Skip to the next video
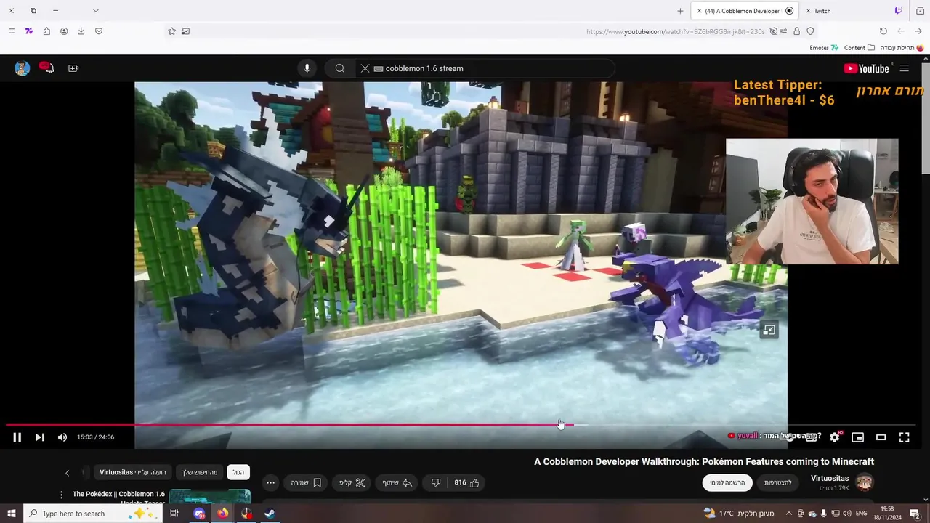 39,437
